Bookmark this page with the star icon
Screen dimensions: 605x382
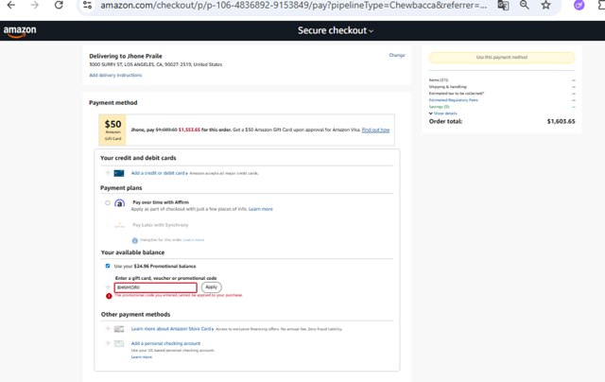click(545, 5)
